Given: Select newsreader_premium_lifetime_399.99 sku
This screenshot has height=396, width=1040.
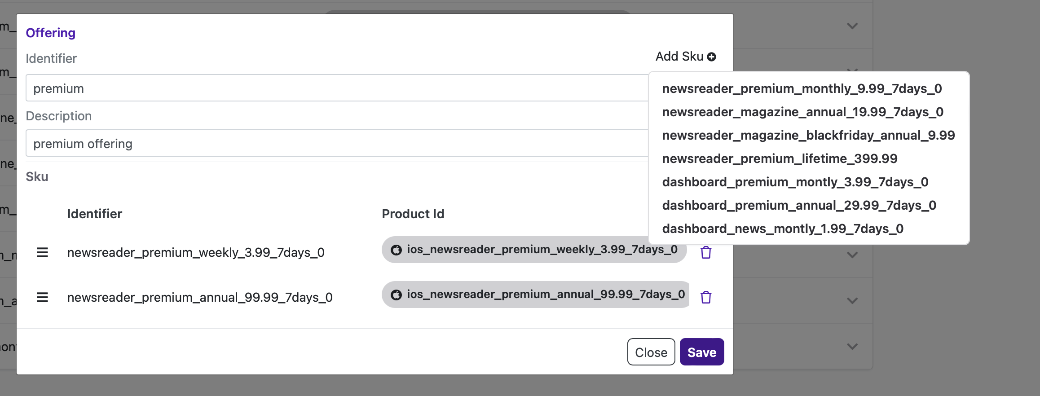Looking at the screenshot, I should 780,158.
